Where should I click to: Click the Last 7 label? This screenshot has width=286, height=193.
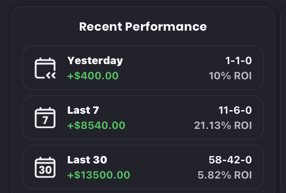(83, 110)
